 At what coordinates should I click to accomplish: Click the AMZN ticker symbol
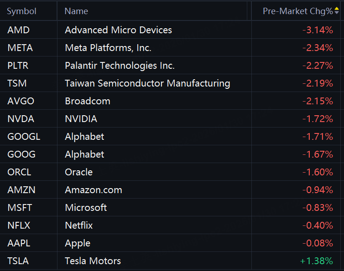pyautogui.click(x=21, y=190)
